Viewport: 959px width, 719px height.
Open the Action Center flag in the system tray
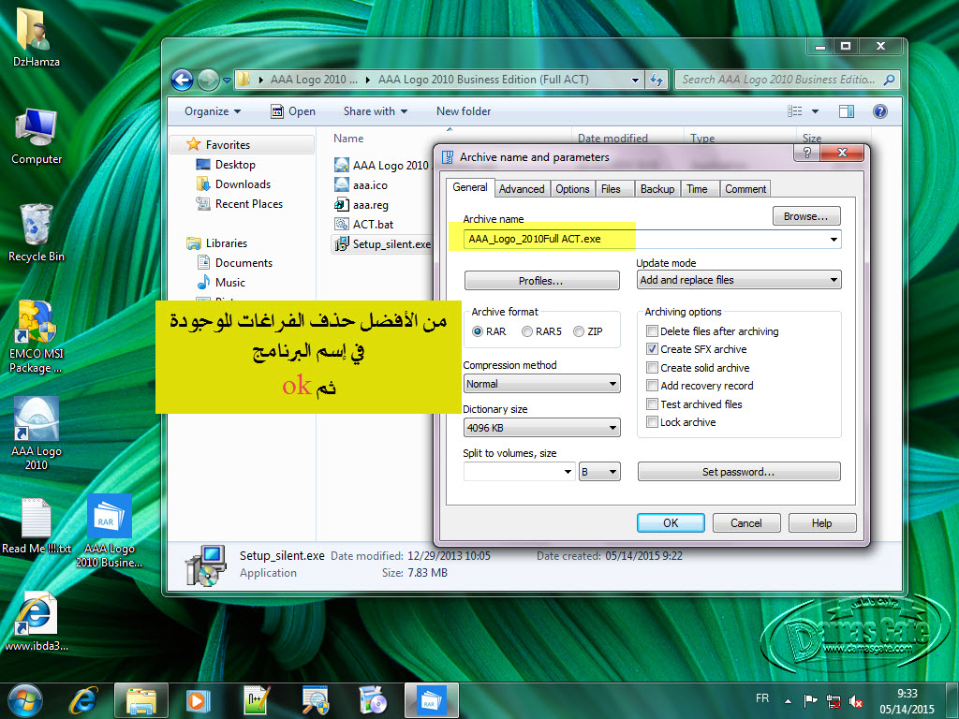click(x=810, y=700)
